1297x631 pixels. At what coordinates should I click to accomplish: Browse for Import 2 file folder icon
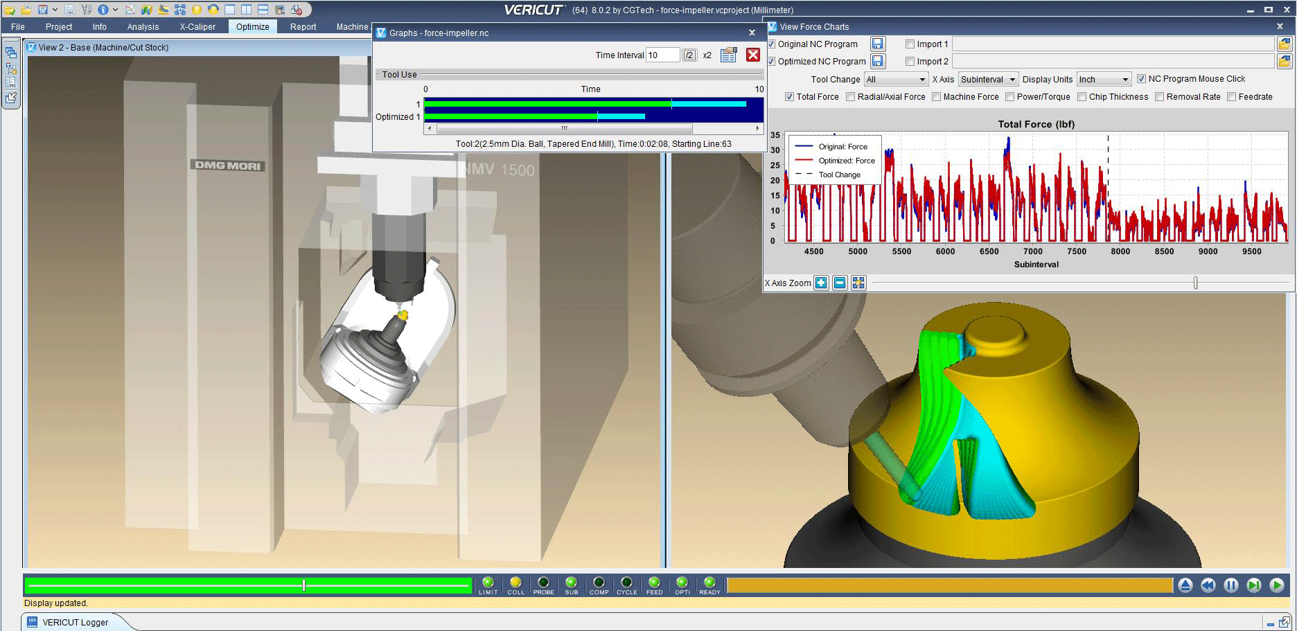pos(1285,61)
